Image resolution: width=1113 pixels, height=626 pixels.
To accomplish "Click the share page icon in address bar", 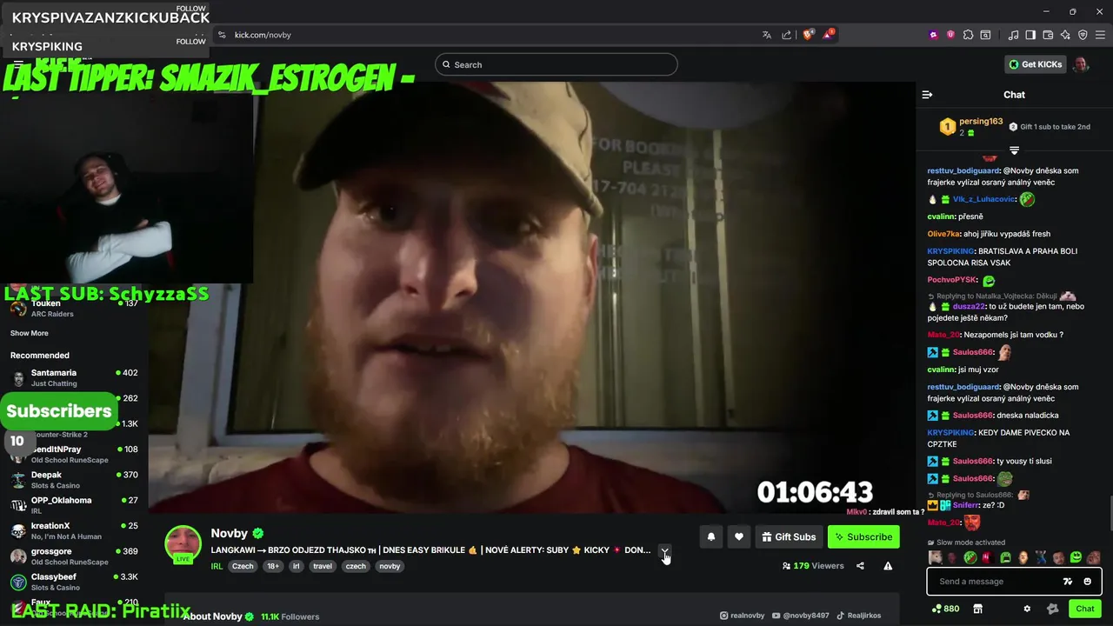I will [x=787, y=35].
